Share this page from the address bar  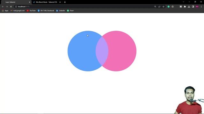159,7
